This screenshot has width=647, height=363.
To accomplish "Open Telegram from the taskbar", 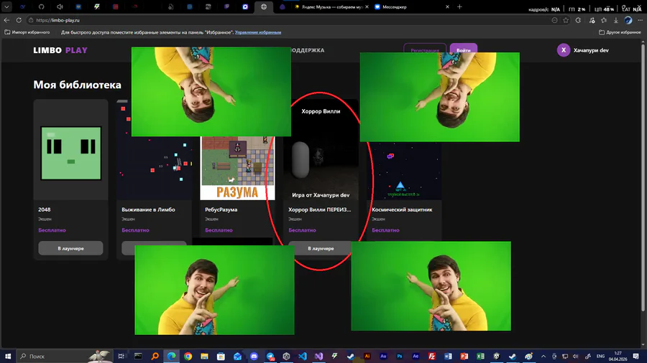I will click(270, 356).
